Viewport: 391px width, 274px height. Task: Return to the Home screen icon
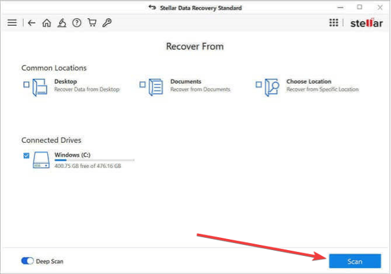tap(47, 23)
